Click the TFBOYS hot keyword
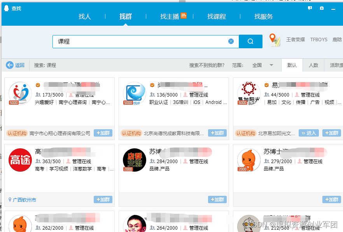 pyautogui.click(x=319, y=40)
